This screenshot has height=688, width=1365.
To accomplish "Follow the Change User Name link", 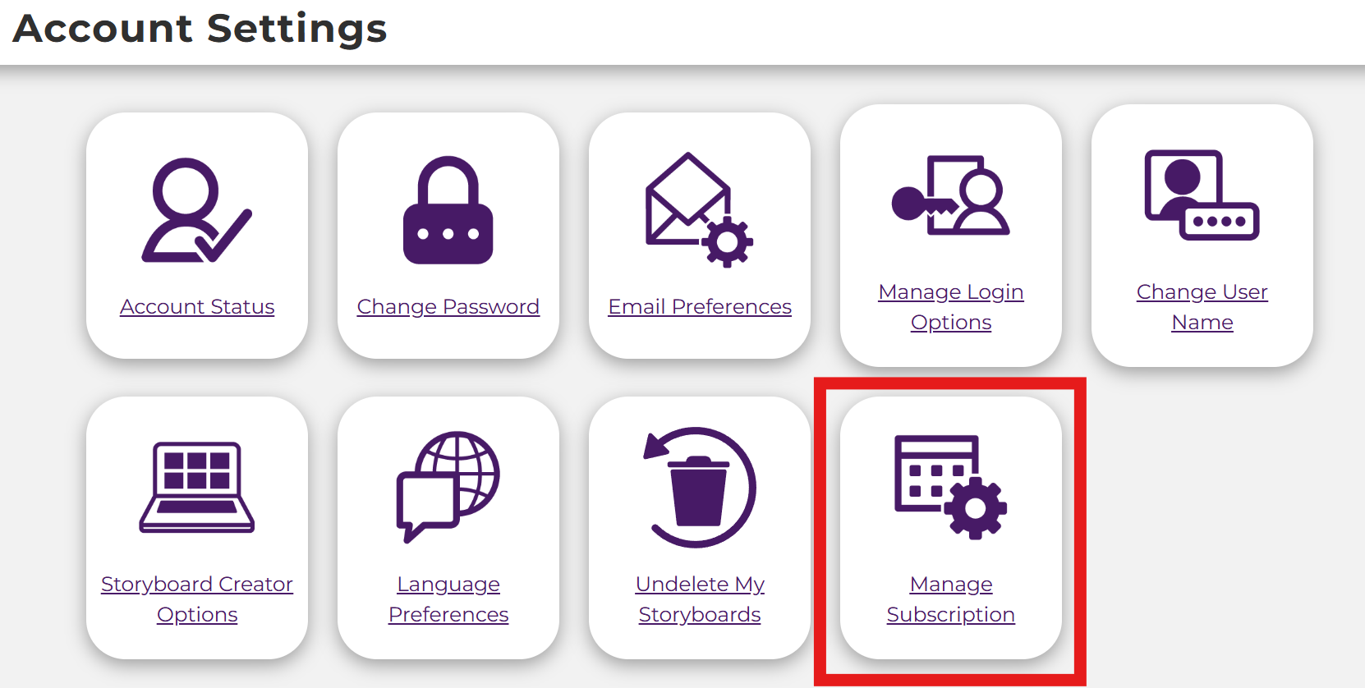I will 1202,307.
